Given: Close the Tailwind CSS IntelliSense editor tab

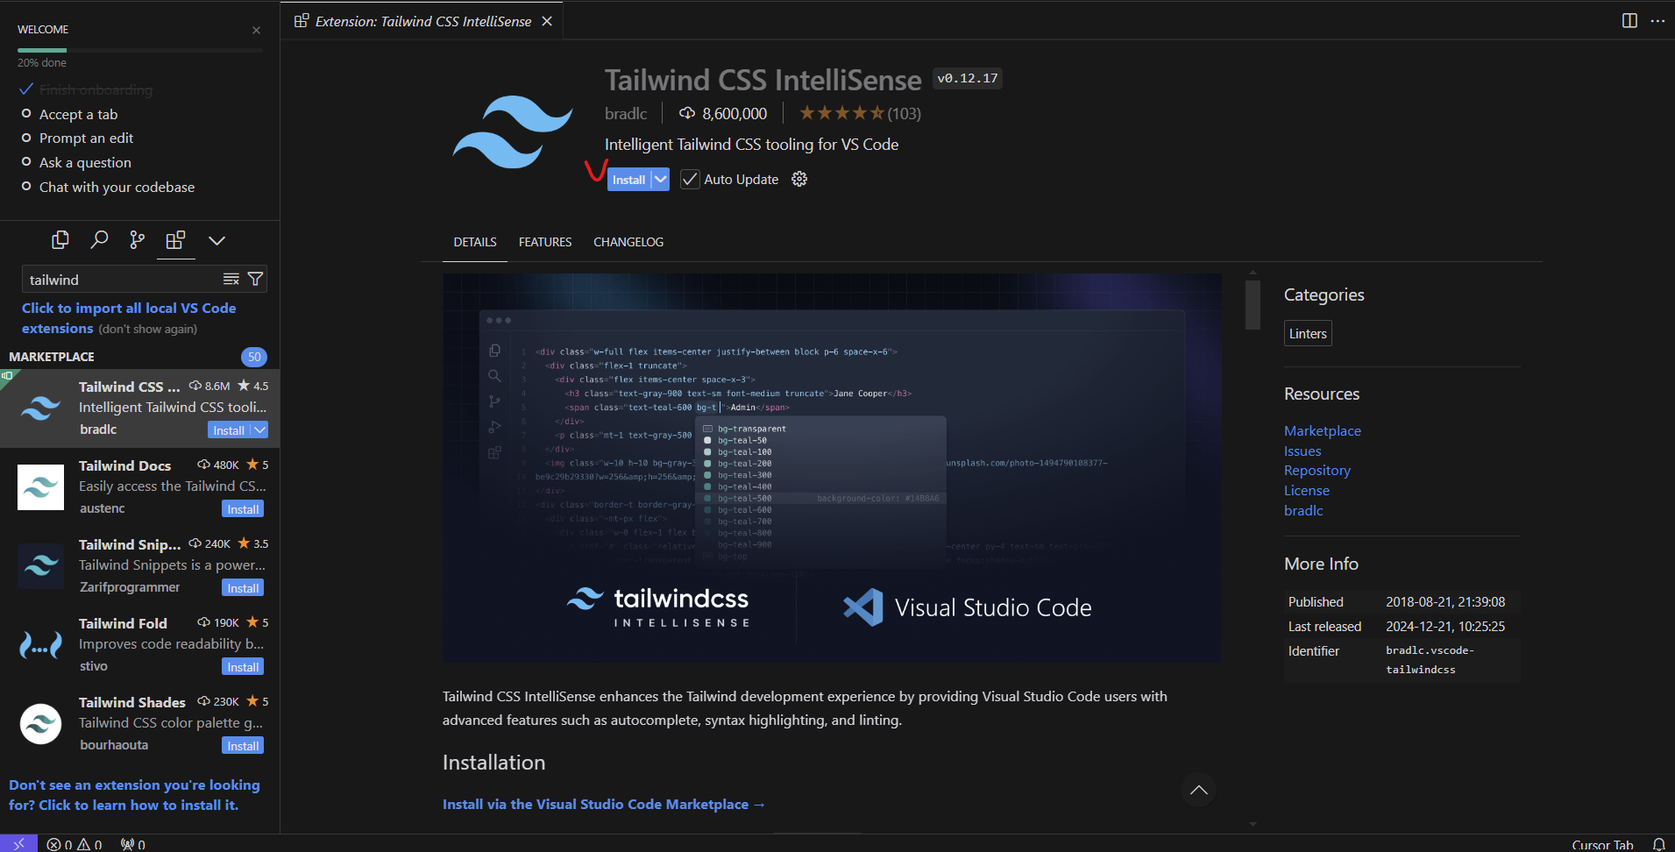Looking at the screenshot, I should 547,21.
